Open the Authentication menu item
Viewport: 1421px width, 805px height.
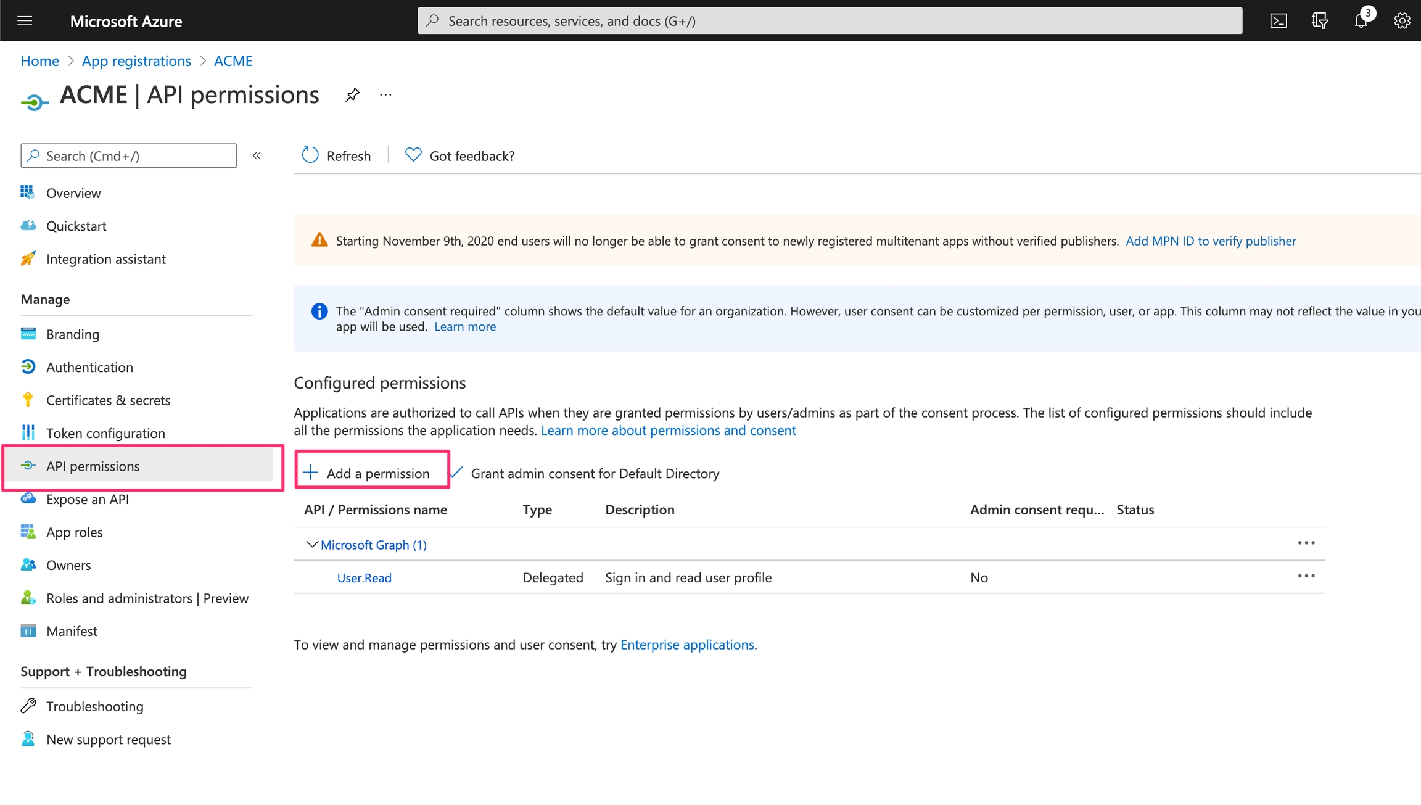click(x=89, y=367)
